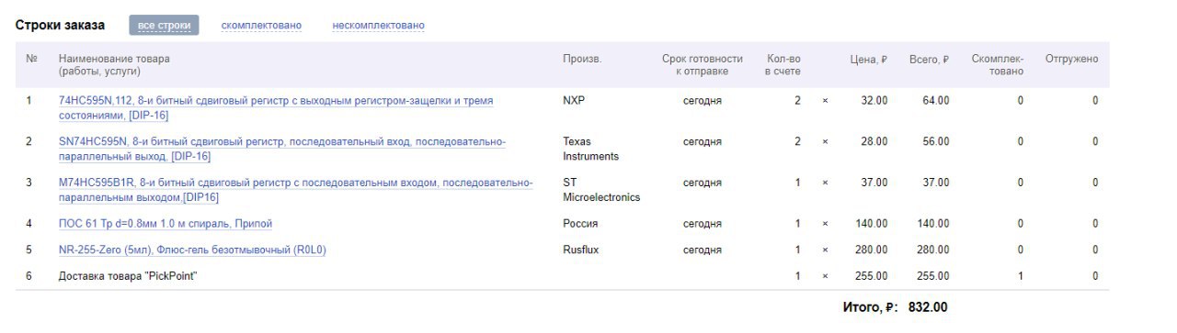1177x333 pixels.
Task: Select the 'все строки' filter tab
Action: click(x=164, y=25)
